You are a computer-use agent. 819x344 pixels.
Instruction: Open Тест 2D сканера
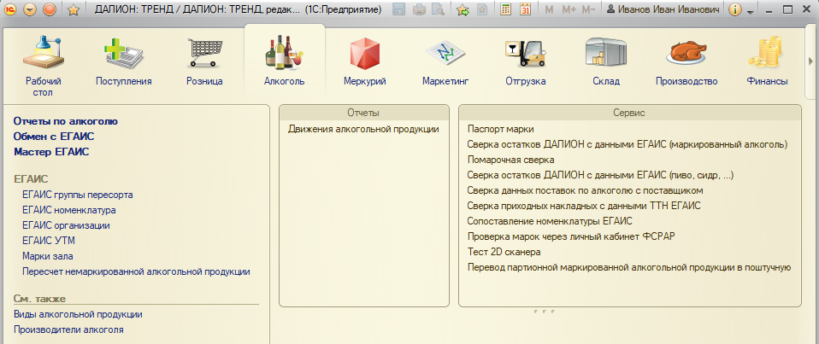[504, 252]
